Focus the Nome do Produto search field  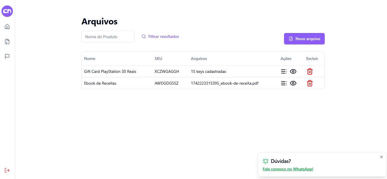[108, 36]
